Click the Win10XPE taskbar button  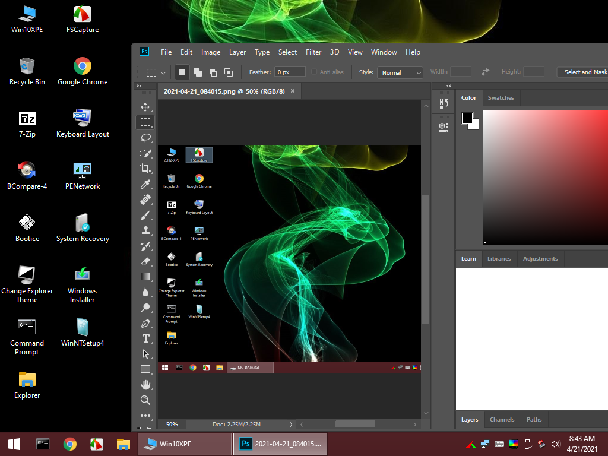185,444
